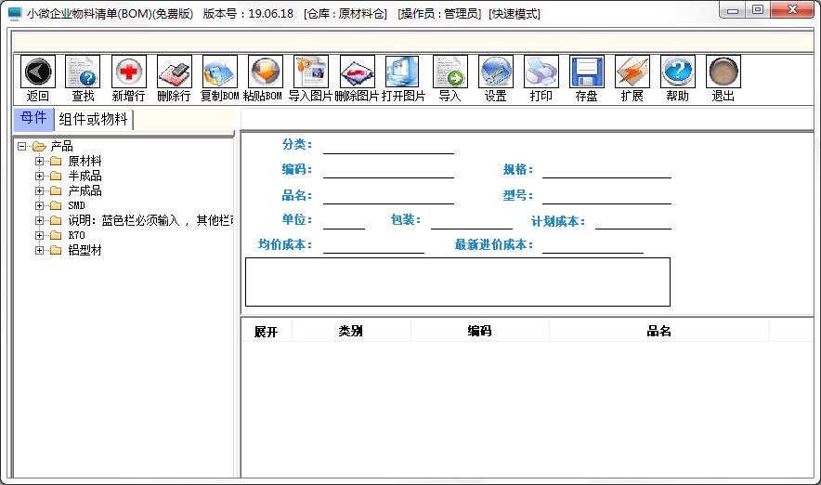Click the 导入 import icon
This screenshot has width=821, height=485.
(450, 72)
